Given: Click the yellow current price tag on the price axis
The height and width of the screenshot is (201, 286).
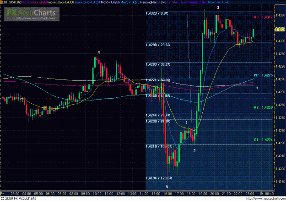Looking at the screenshot, I should click(280, 29).
